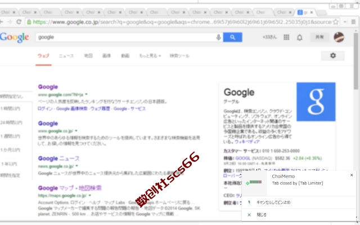
Task: Click the blue Google logo thumbnail in the knowledge panel
Action: tap(316, 102)
